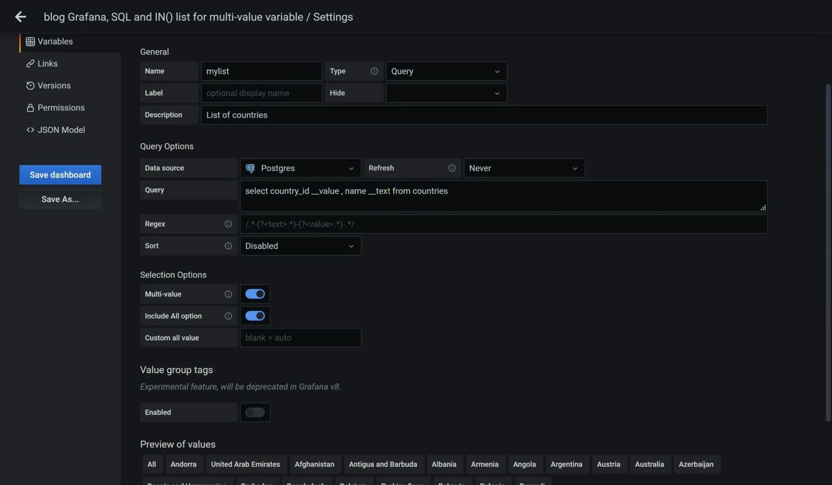Open the Sort dropdown showing Disabled
This screenshot has height=485, width=832.
[x=300, y=246]
